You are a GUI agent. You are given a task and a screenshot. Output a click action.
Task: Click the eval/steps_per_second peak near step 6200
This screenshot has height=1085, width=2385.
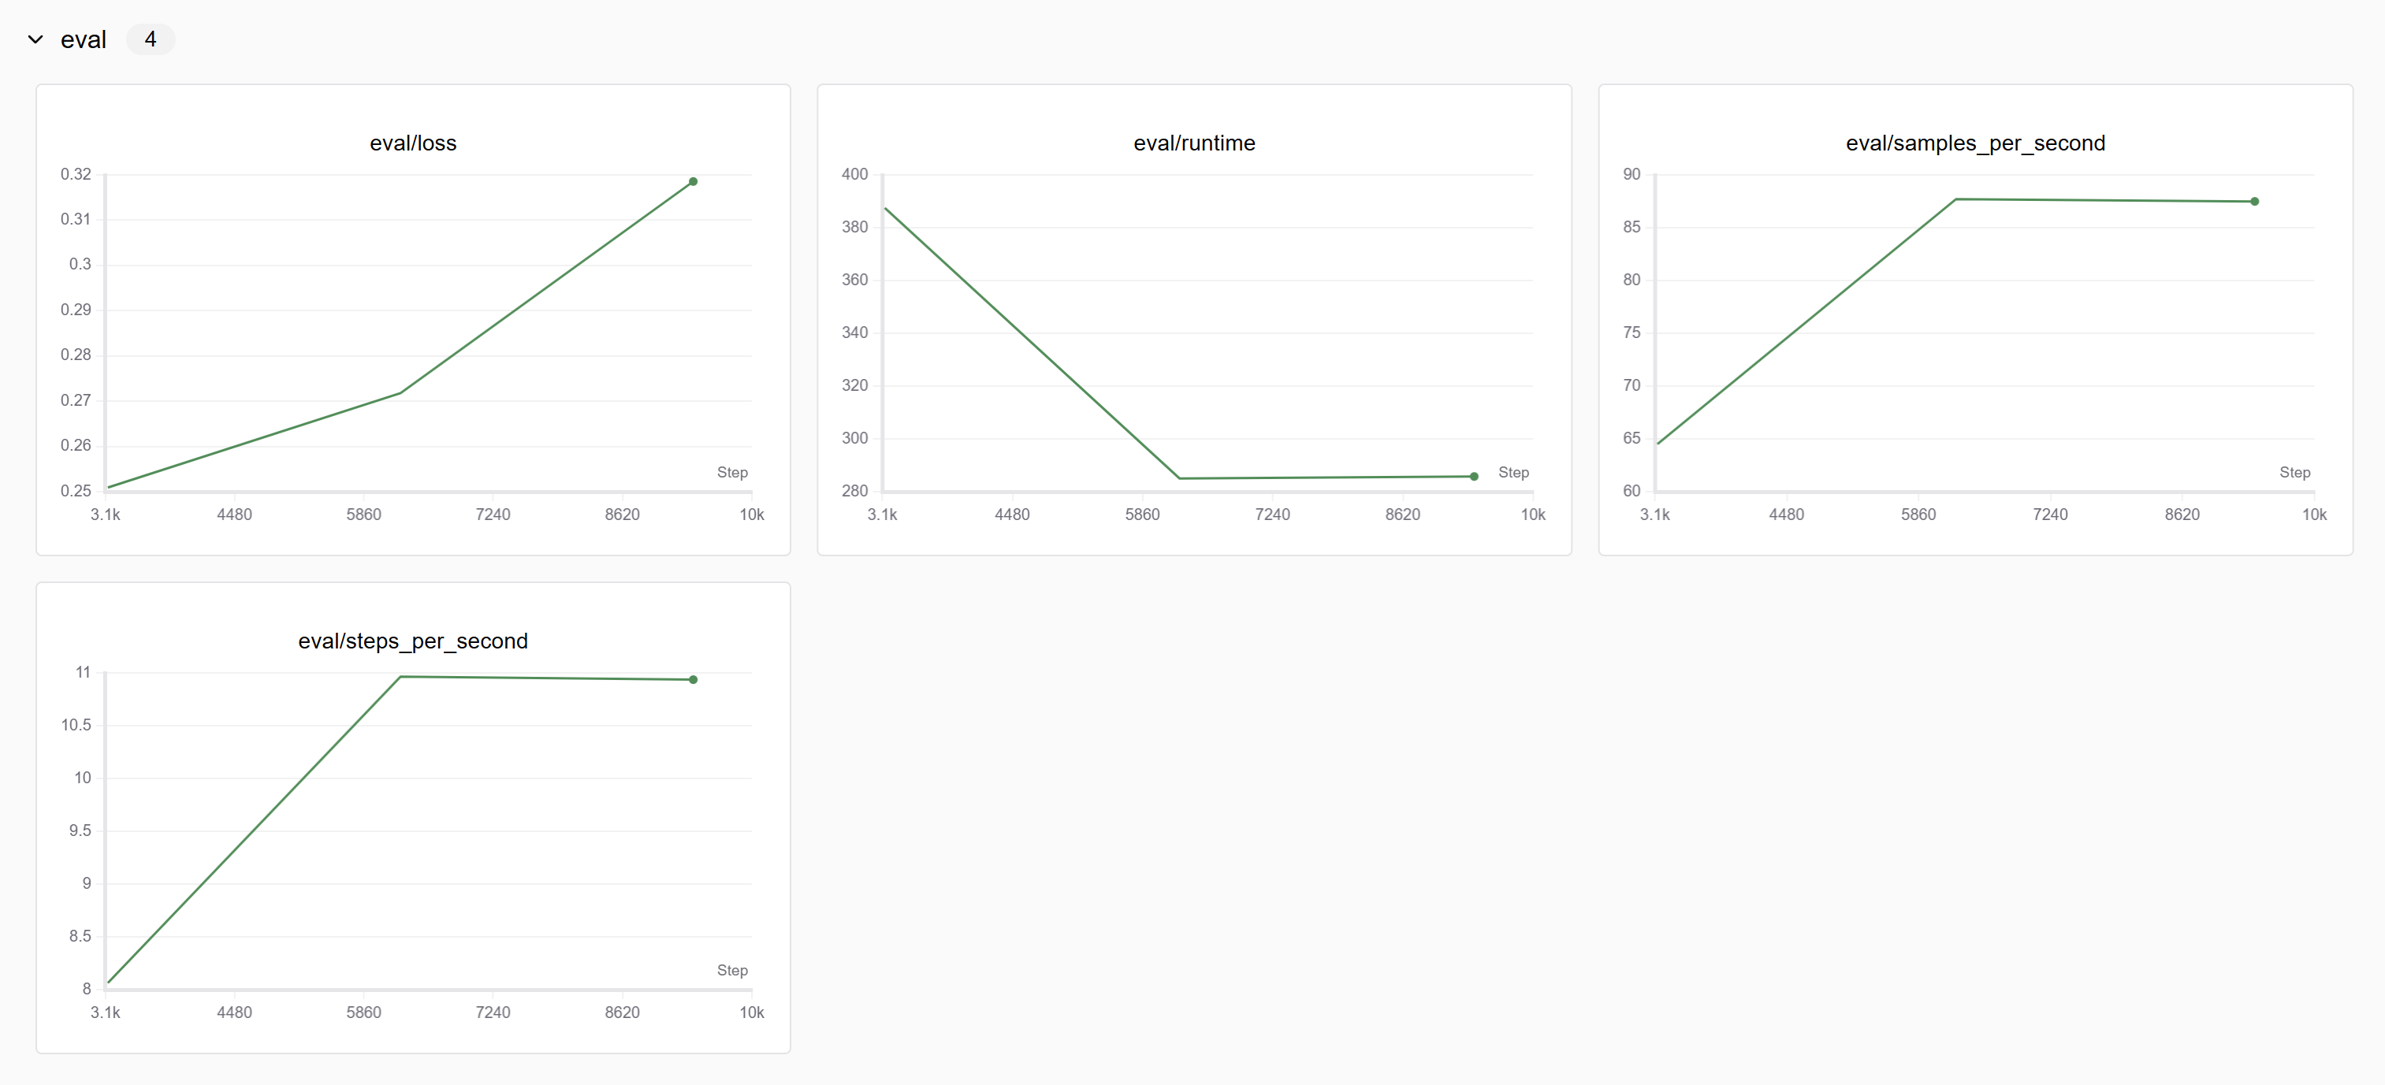pos(400,677)
